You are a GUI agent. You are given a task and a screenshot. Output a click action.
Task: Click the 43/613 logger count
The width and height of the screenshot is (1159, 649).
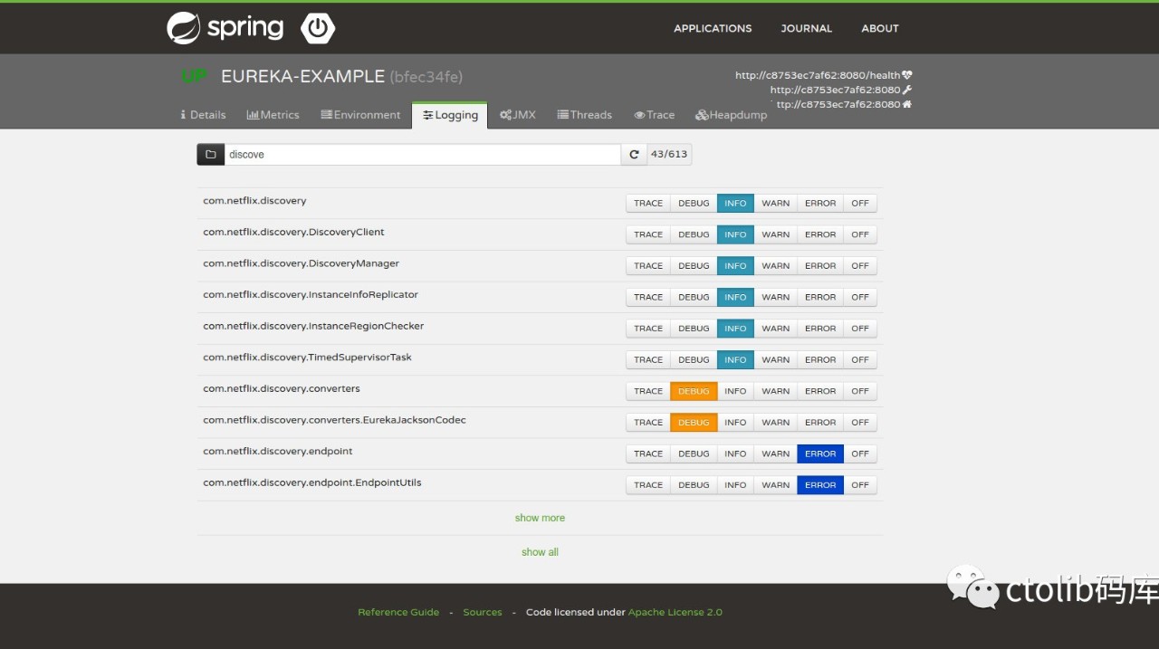coord(669,154)
